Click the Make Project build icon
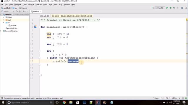Image resolution: width=188 pixels, height=105 pixels. click(x=152, y=8)
